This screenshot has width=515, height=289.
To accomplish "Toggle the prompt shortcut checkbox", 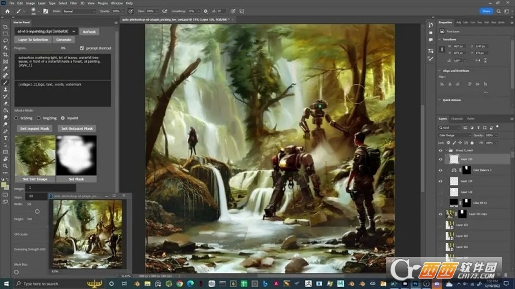I will click(x=82, y=48).
